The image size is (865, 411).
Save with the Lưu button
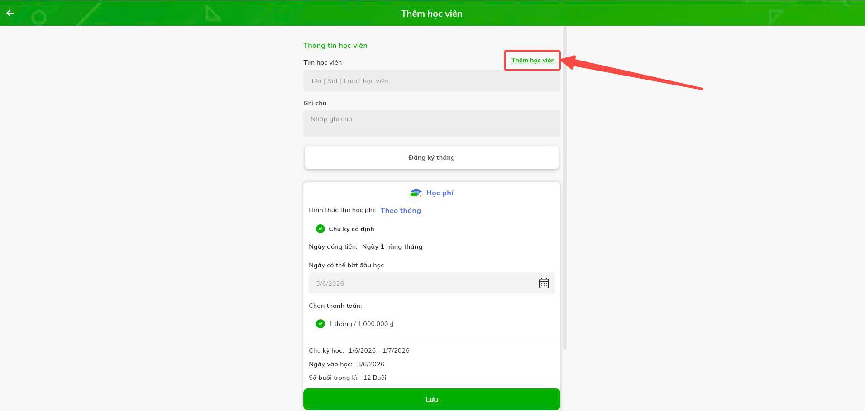(431, 399)
